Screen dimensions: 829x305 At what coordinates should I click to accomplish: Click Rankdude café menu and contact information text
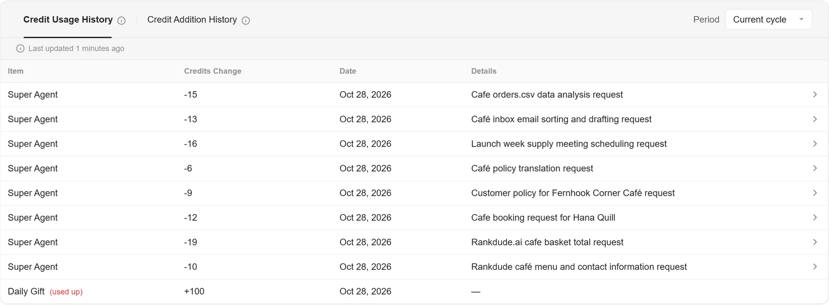579,267
